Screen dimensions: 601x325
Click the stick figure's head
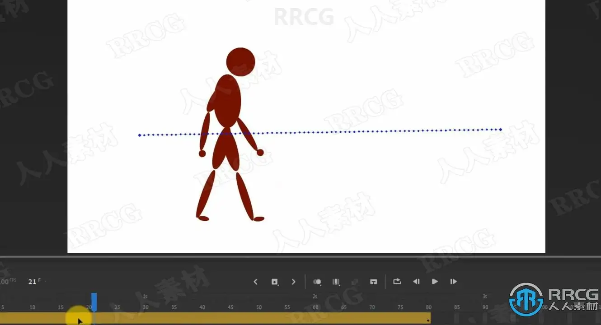point(241,62)
